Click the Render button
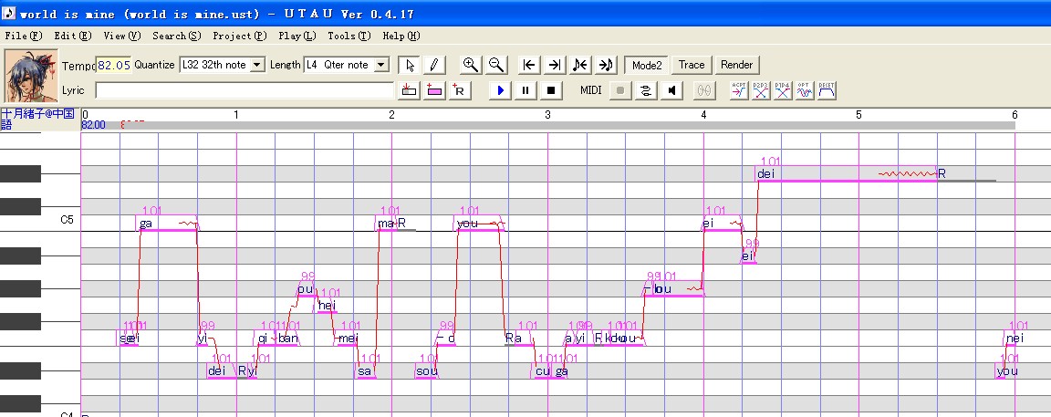Screen dimensions: 1051x417 [x=736, y=65]
